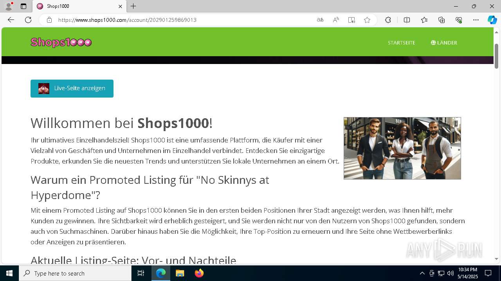Click the address bar URL

(127, 20)
